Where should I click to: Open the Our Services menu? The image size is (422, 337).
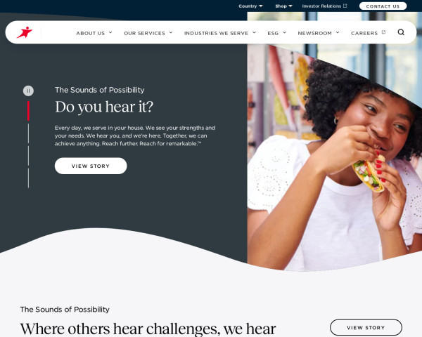point(148,33)
